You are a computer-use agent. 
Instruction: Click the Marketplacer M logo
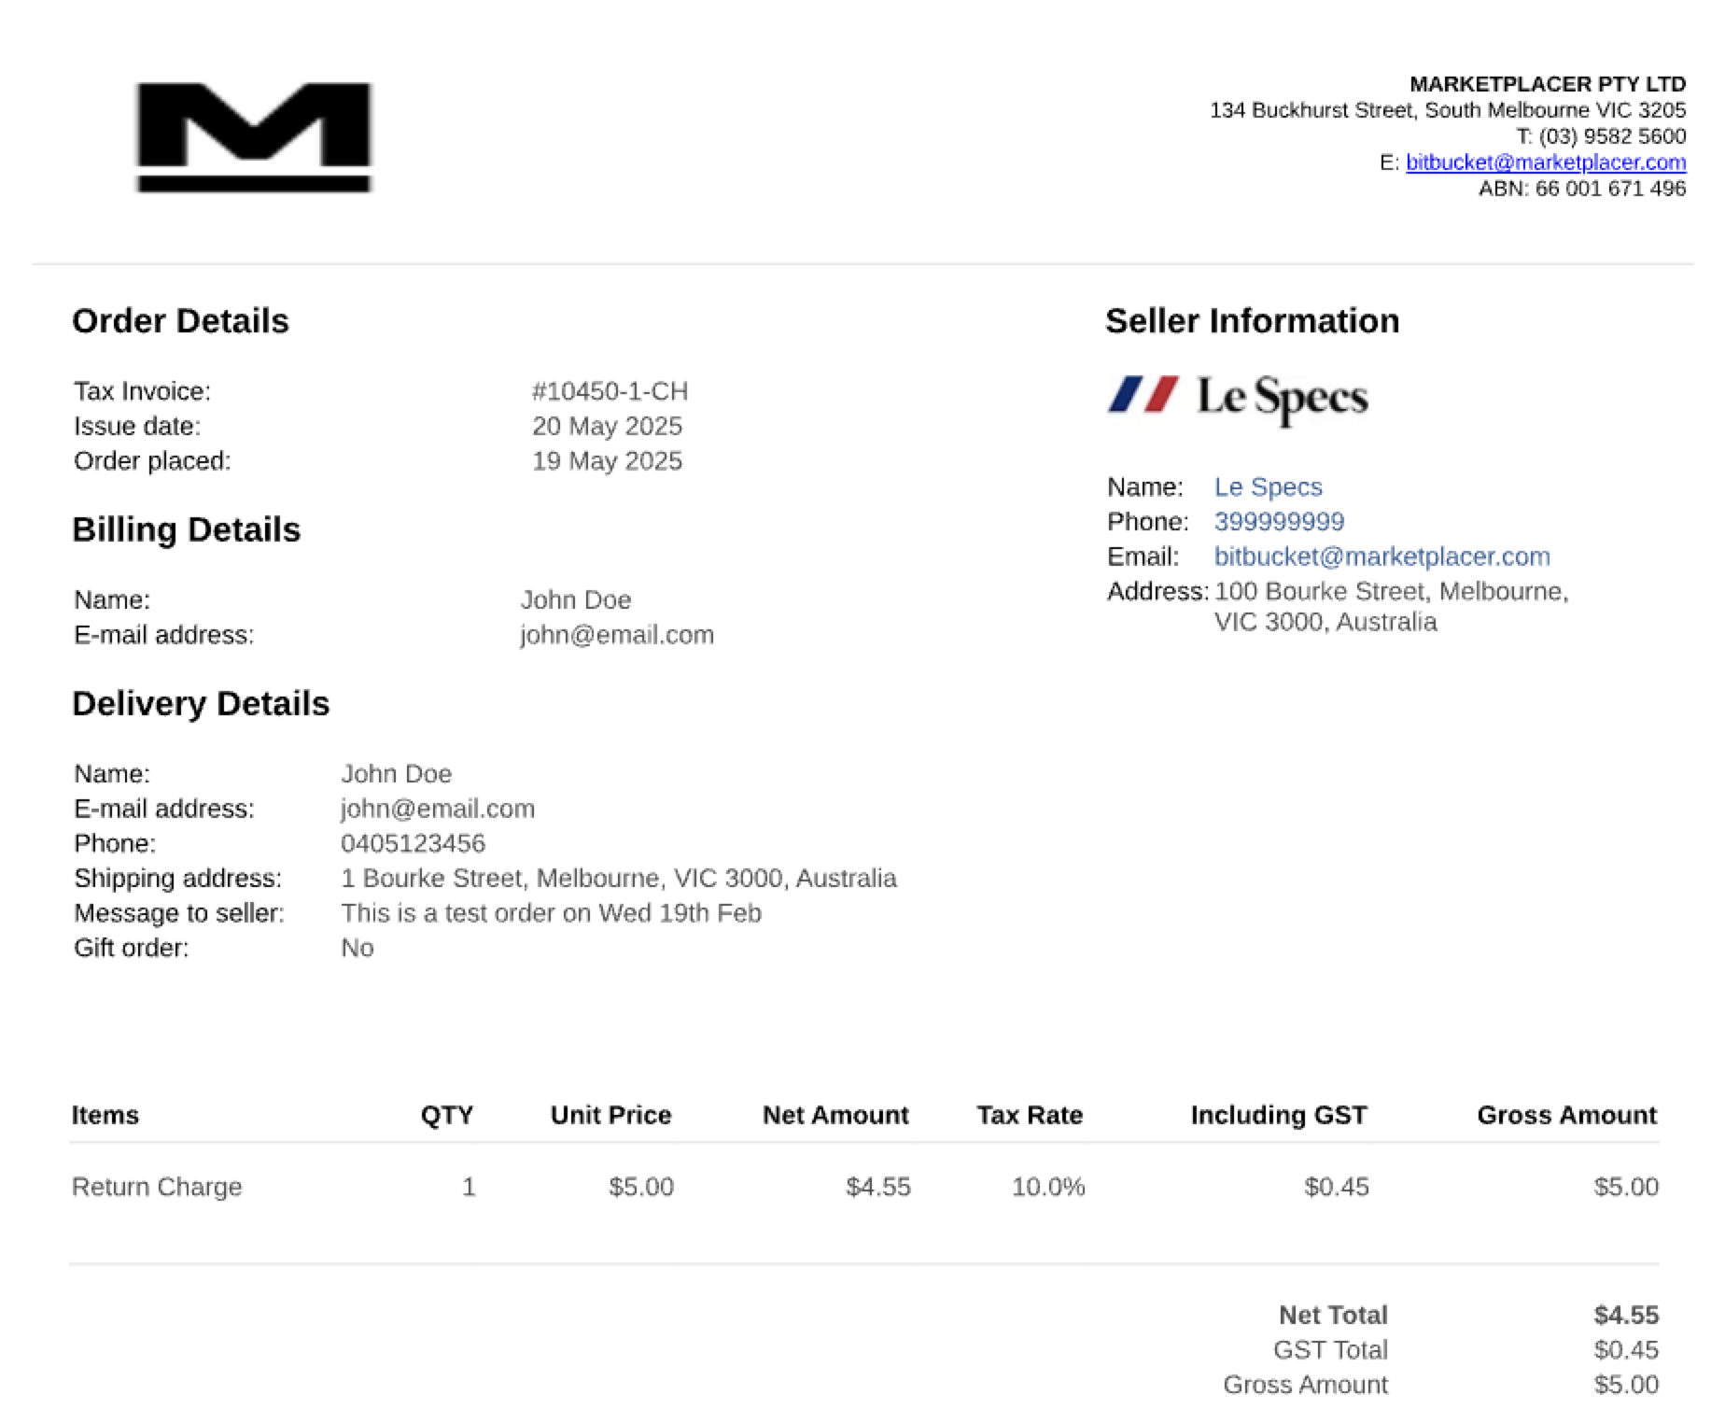pos(254,137)
